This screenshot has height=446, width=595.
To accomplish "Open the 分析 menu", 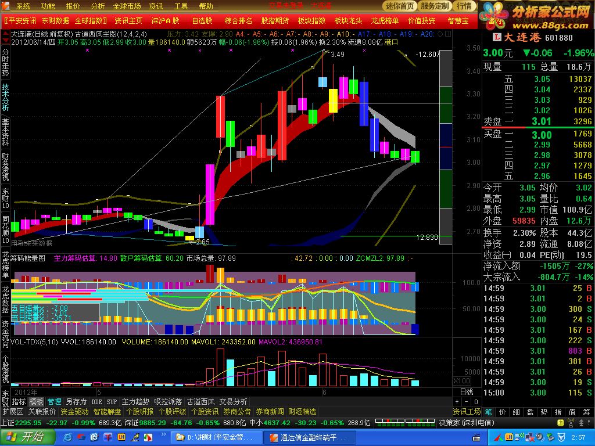I will [x=98, y=6].
